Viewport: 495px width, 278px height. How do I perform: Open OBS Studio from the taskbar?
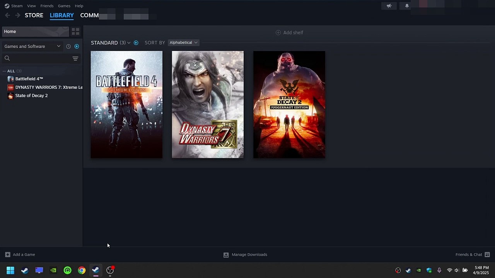click(110, 270)
